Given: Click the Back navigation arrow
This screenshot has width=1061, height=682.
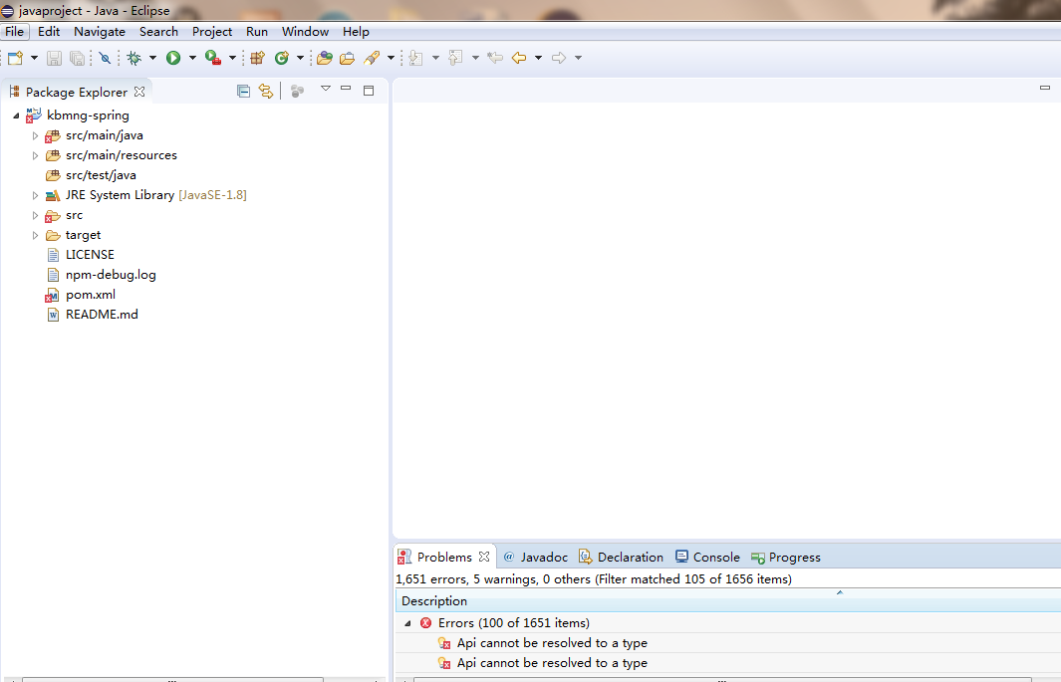Looking at the screenshot, I should click(x=519, y=58).
